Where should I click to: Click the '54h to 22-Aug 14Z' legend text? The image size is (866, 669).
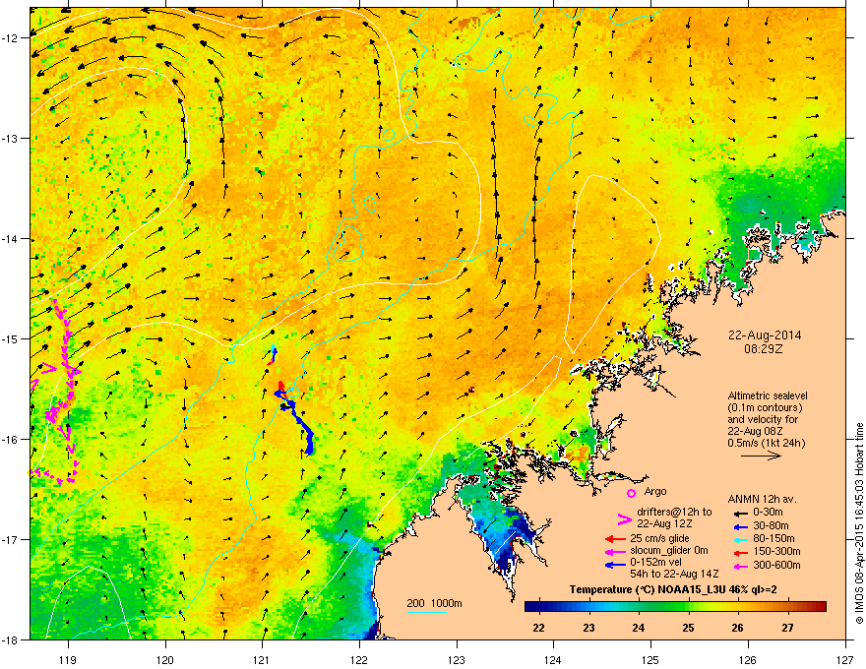pyautogui.click(x=674, y=574)
